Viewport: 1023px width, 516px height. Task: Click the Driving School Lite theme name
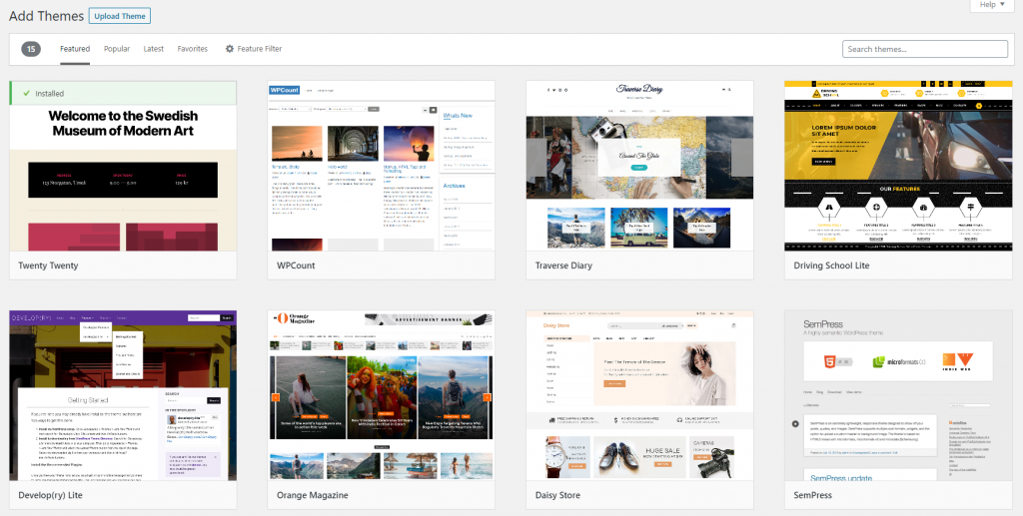point(831,265)
